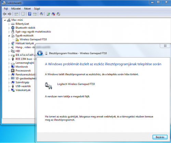
Task: Click the Forward arrow in Device Manager toolbar
Action: (10, 14)
